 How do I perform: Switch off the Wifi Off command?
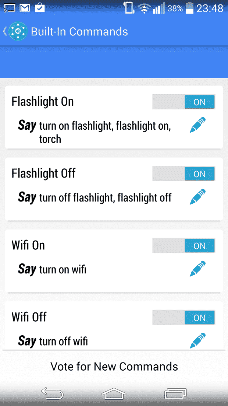coord(183,317)
